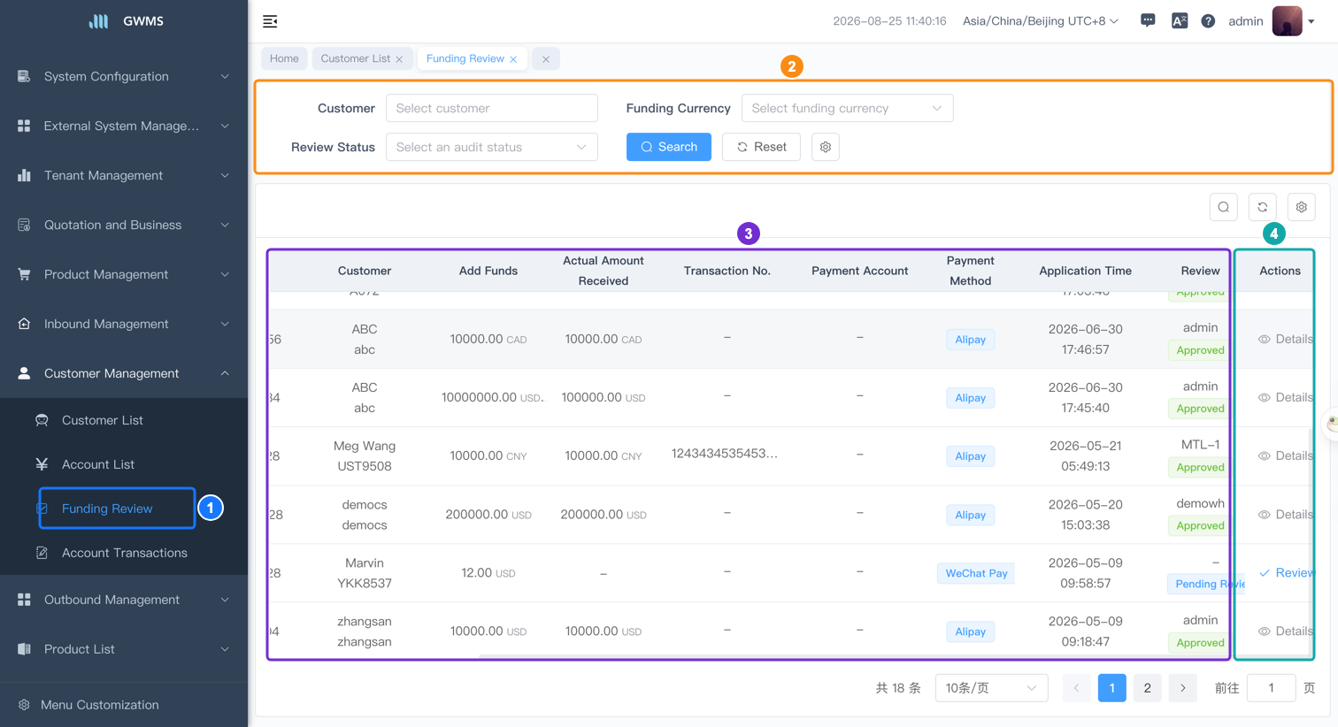View Details for Meg Wang row
This screenshot has width=1338, height=727.
(1286, 455)
